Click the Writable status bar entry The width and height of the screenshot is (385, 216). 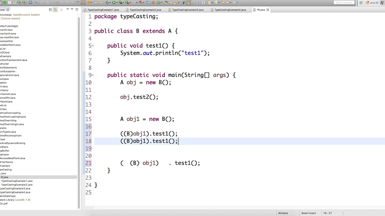tap(283, 213)
